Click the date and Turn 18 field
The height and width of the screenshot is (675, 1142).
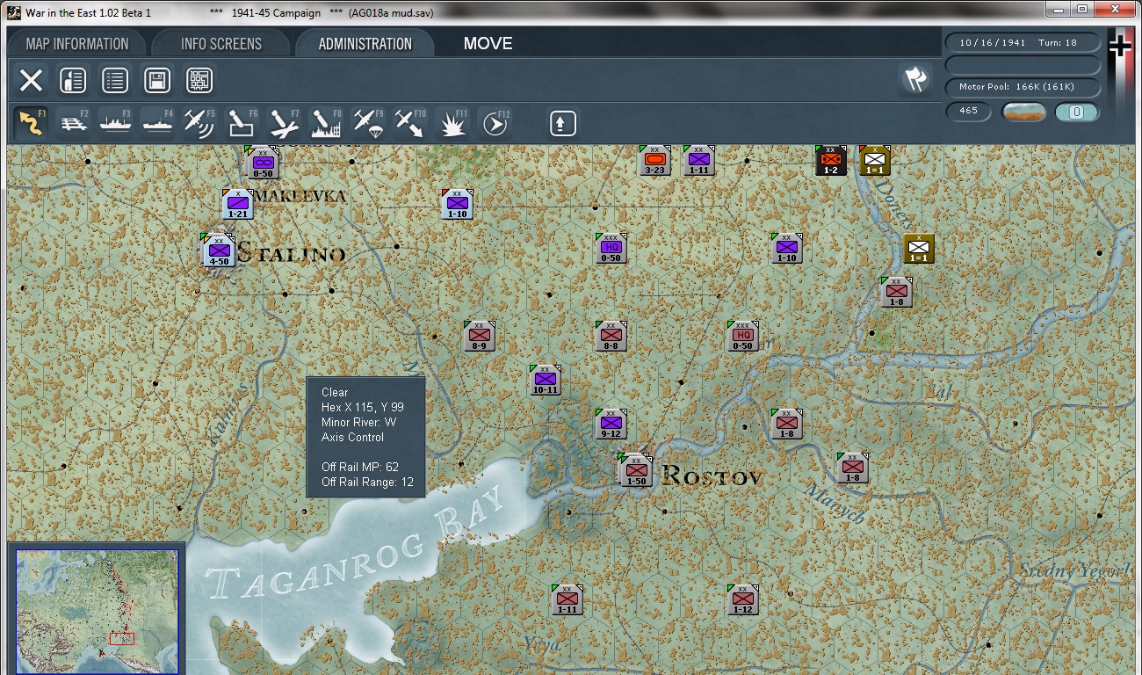1023,42
